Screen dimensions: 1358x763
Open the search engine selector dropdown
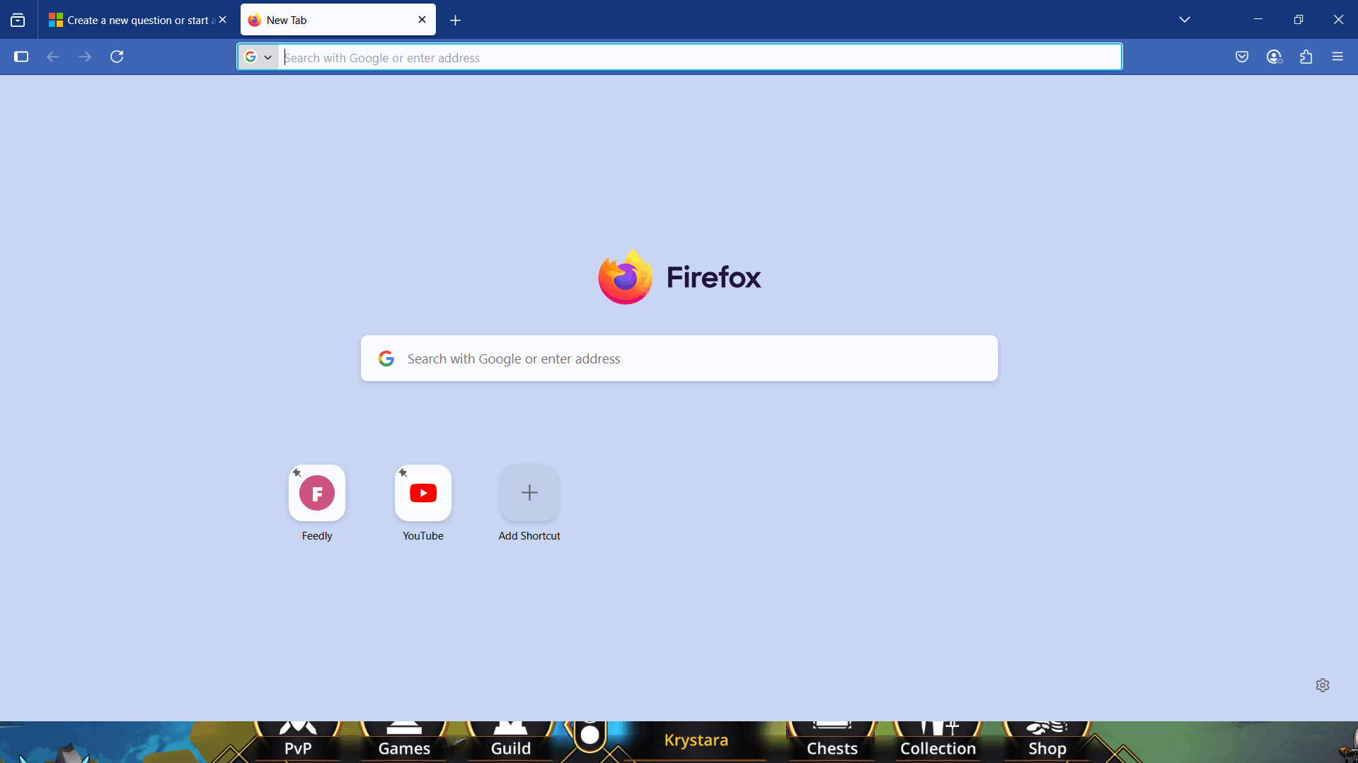(258, 57)
